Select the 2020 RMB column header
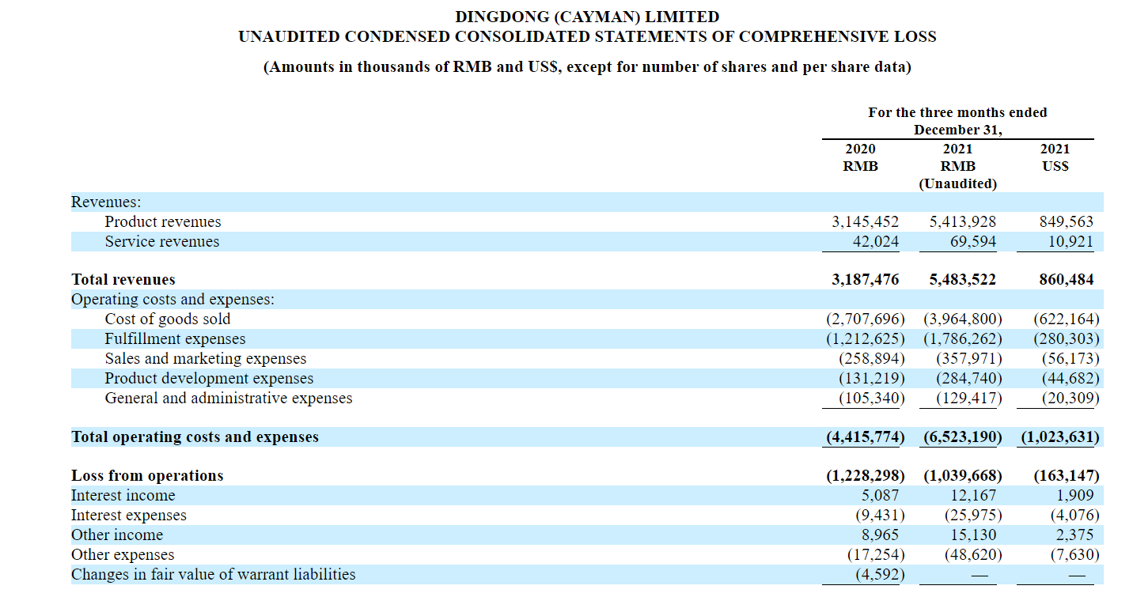1133x597 pixels. pyautogui.click(x=861, y=157)
